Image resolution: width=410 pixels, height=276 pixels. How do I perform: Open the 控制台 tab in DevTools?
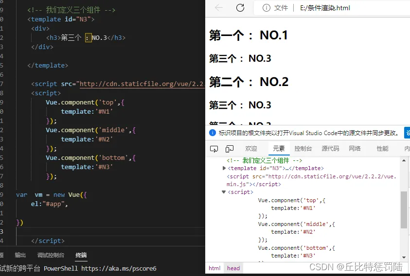click(303, 149)
